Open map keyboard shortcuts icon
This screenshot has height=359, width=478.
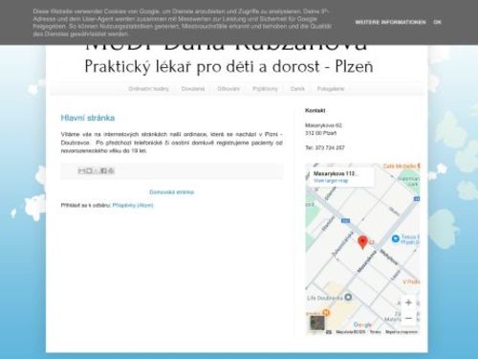coord(329,332)
